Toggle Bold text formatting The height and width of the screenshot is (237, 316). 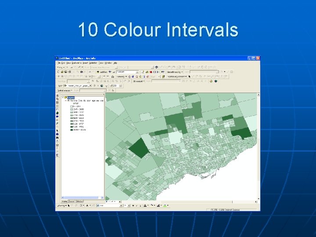pyautogui.click(x=133, y=205)
